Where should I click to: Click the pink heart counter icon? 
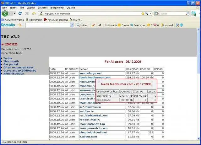[155, 25]
